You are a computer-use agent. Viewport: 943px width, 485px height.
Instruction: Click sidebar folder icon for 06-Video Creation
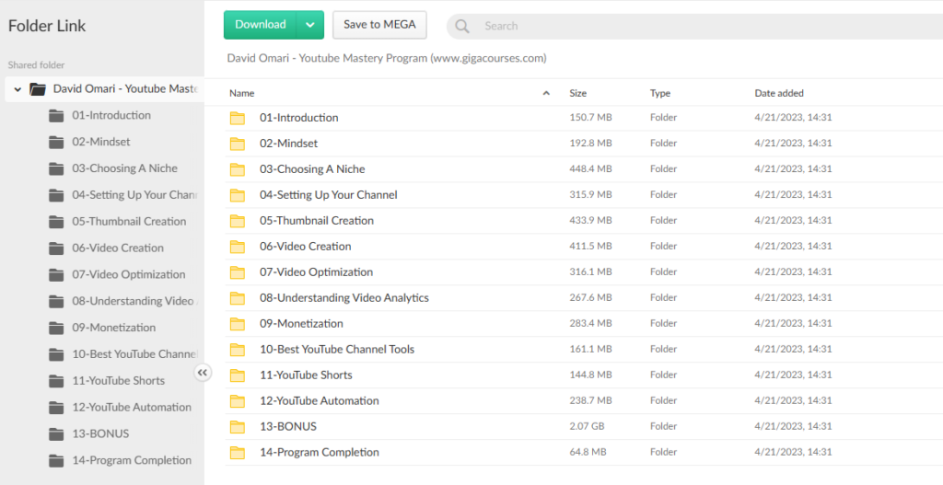[x=56, y=248]
